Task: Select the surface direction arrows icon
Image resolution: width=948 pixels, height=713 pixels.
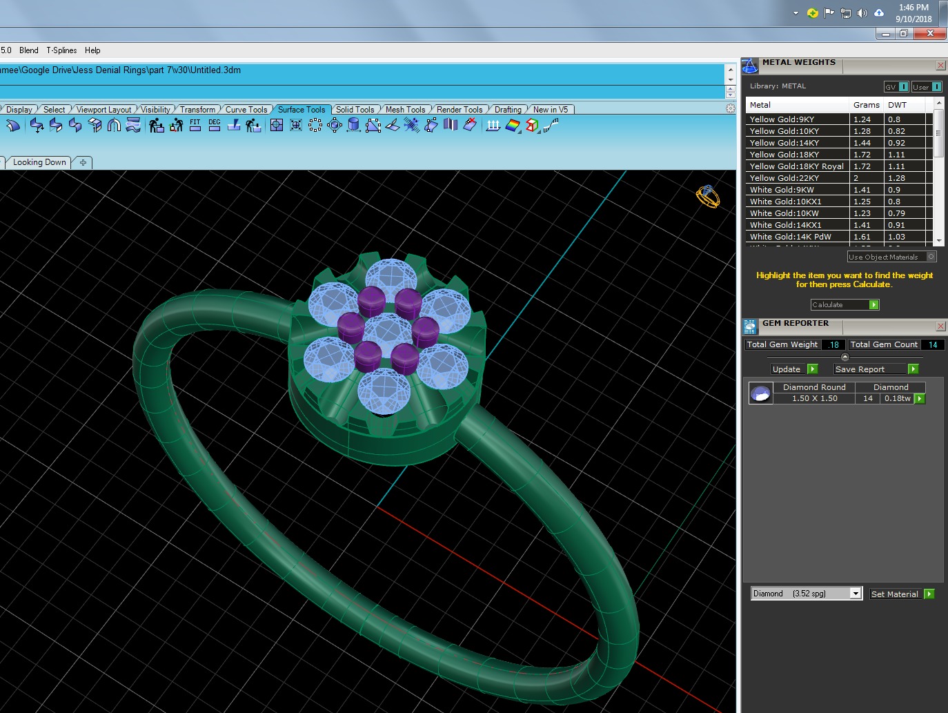Action: 493,125
